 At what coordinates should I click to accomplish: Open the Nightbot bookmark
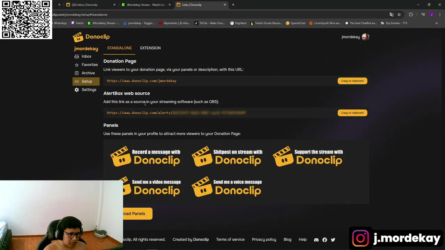238,23
